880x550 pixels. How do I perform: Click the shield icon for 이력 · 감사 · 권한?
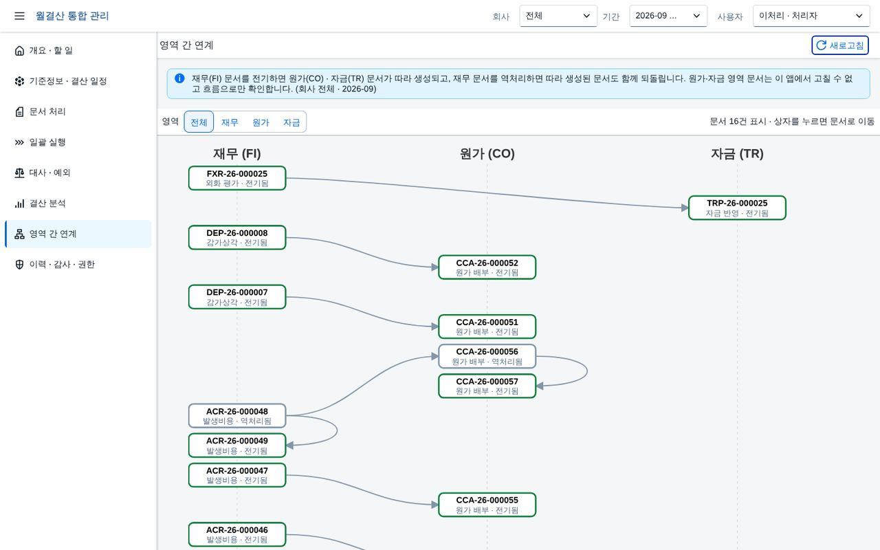19,265
